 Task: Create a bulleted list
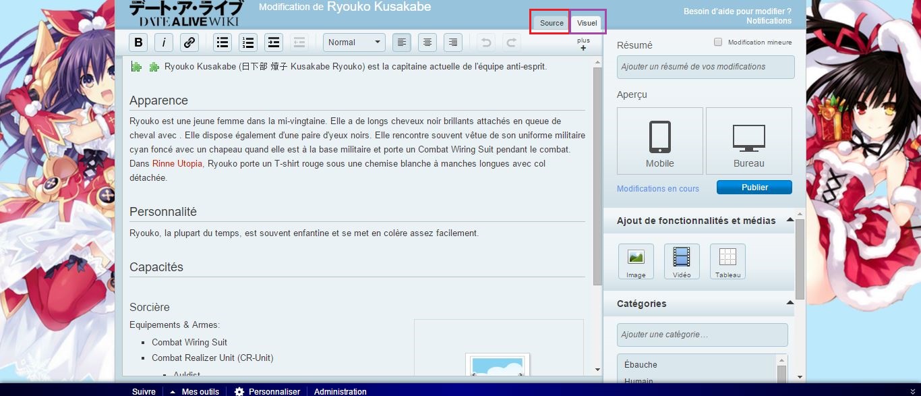point(222,43)
